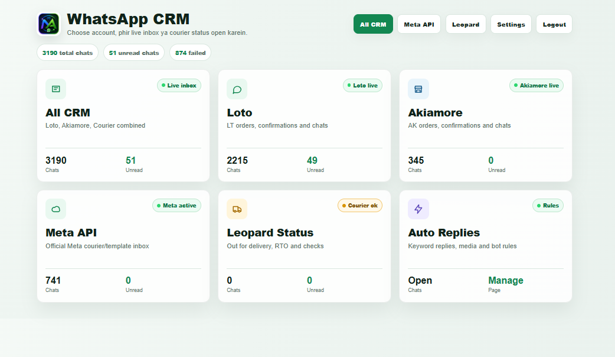Image resolution: width=615 pixels, height=357 pixels.
Task: Click 'Out for delivery, RTO and checks' text
Action: pyautogui.click(x=276, y=246)
